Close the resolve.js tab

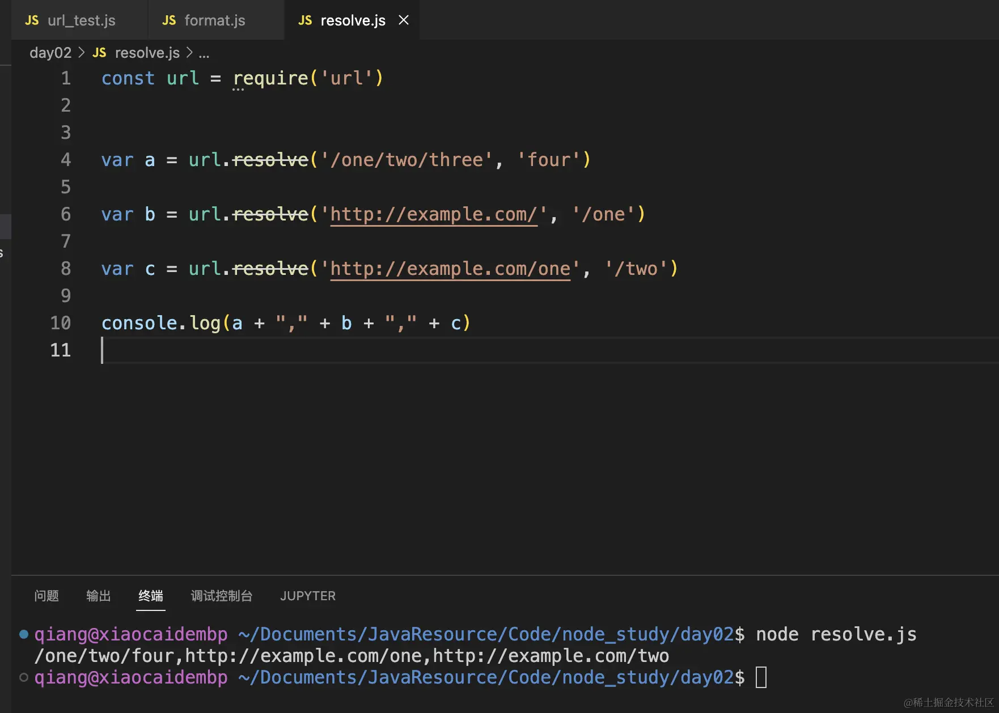point(404,20)
